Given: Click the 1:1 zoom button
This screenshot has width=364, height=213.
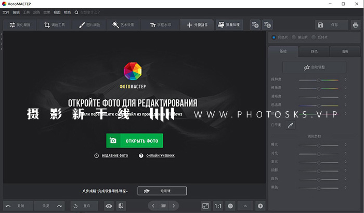Looking at the screenshot, I should (x=218, y=206).
